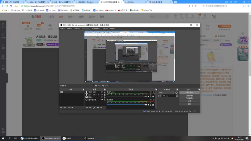This screenshot has height=141, width=251.
Task: Open the OBS 视图(V) menu
Action: click(77, 29)
